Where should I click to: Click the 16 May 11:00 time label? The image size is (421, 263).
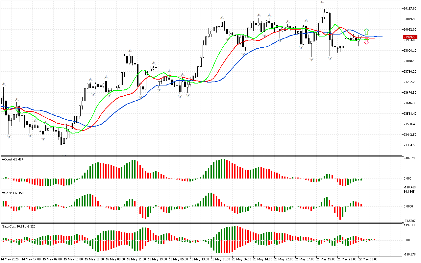point(136,259)
